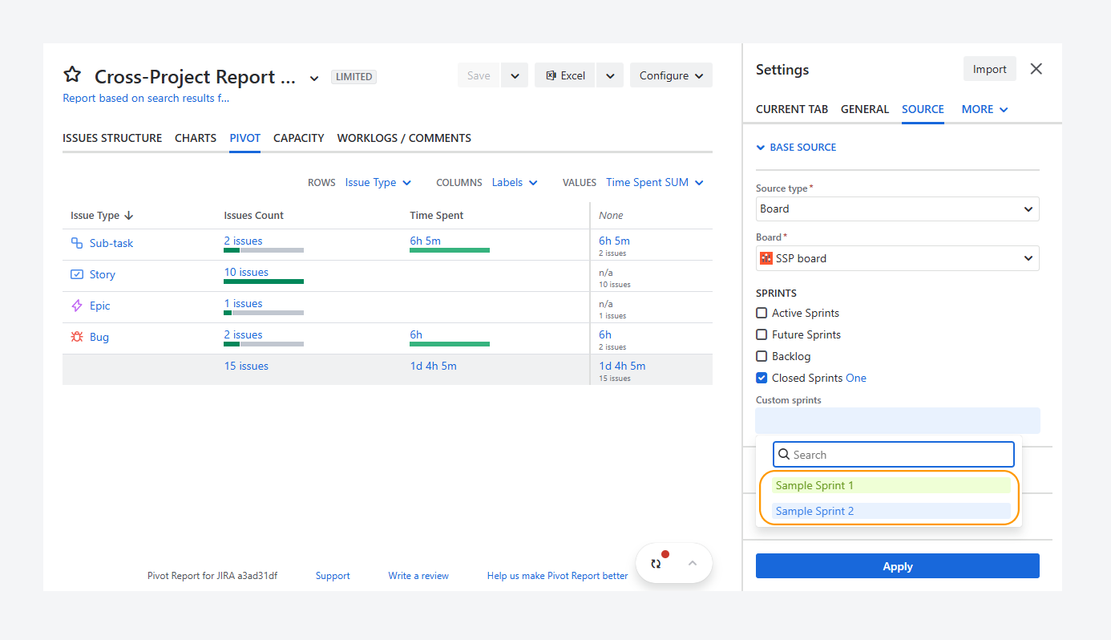The image size is (1111, 640).
Task: Open the Sub-task '2 issues' count link
Action: 243,241
